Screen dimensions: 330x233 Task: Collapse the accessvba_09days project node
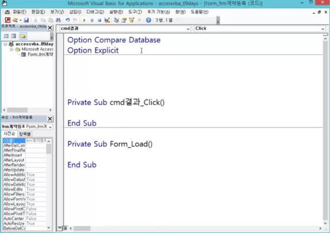[5, 44]
